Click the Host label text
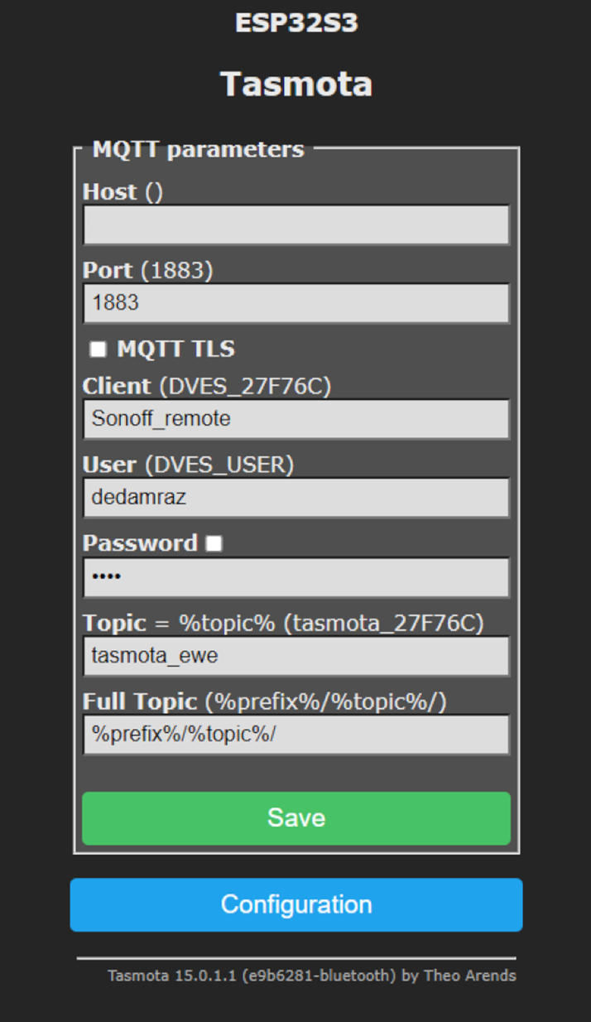Image resolution: width=591 pixels, height=1022 pixels. [x=109, y=192]
